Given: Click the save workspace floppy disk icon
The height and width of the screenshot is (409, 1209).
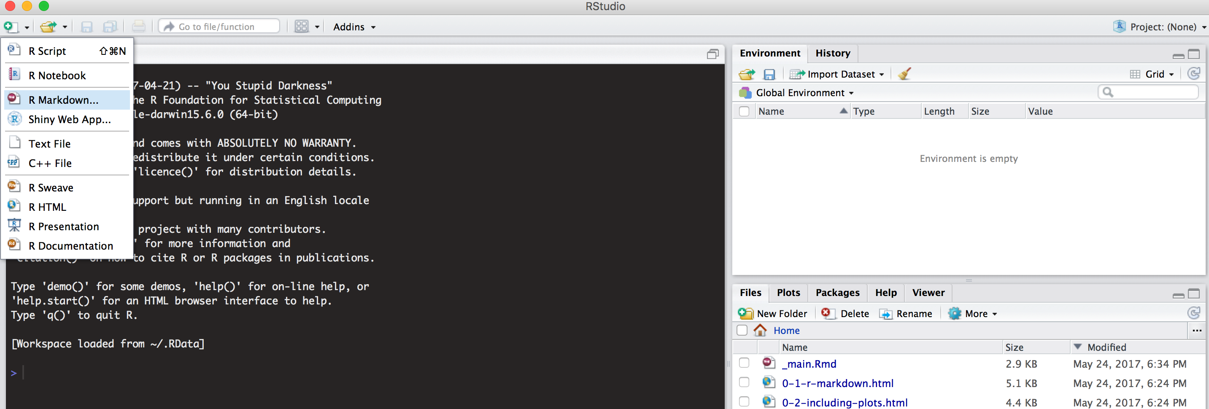Looking at the screenshot, I should coord(769,74).
